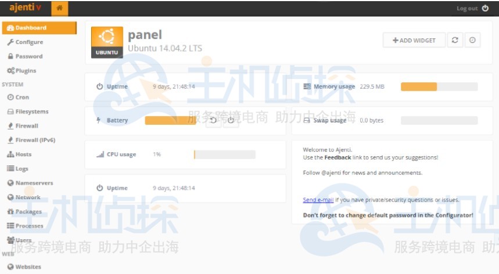Open Firewall (IPv6) settings

coord(35,140)
